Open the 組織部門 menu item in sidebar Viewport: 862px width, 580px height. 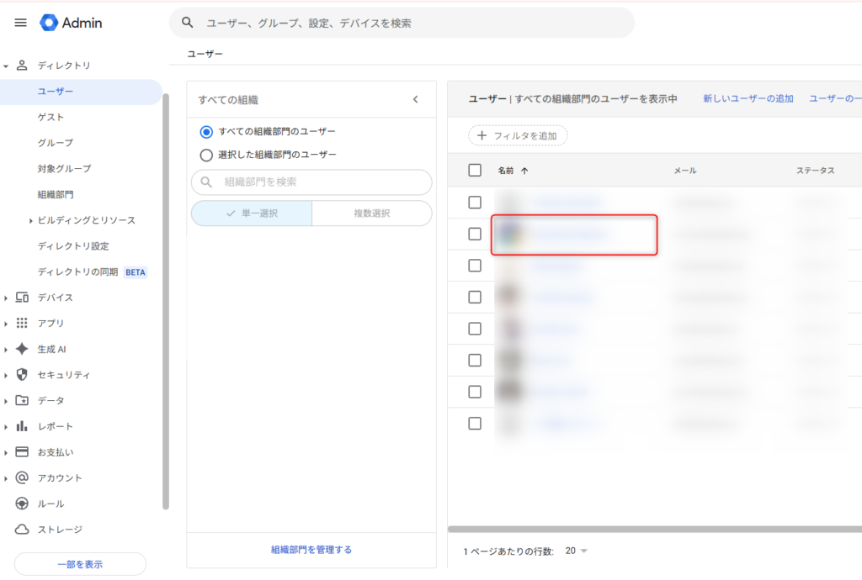pos(56,194)
